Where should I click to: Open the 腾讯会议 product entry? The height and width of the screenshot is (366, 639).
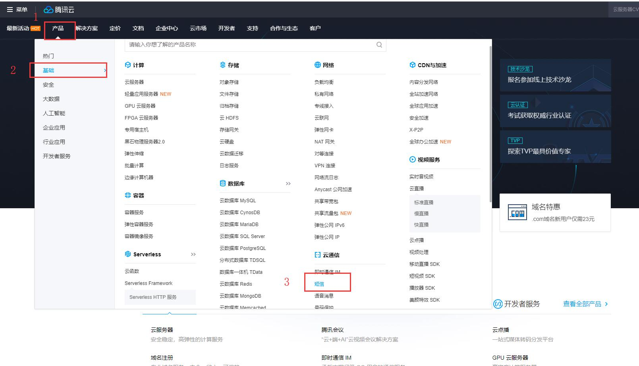pyautogui.click(x=332, y=330)
